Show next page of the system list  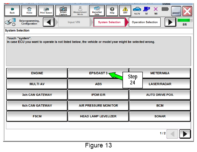pyautogui.click(x=185, y=134)
